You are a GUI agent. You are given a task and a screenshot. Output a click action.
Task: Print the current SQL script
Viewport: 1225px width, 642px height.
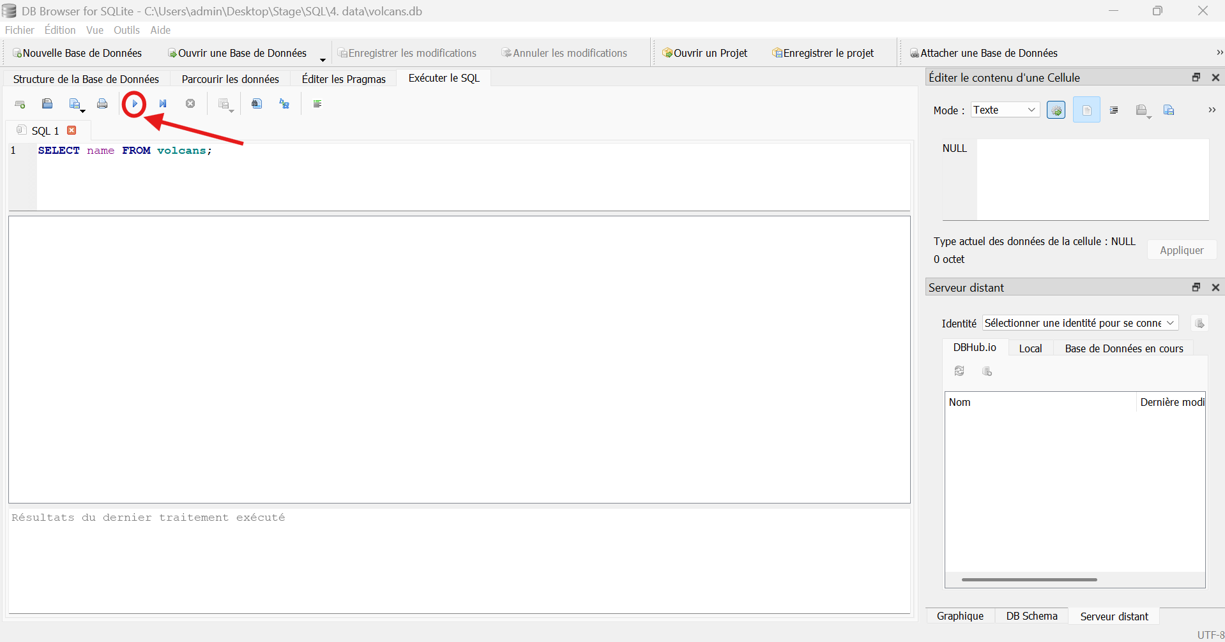[102, 103]
